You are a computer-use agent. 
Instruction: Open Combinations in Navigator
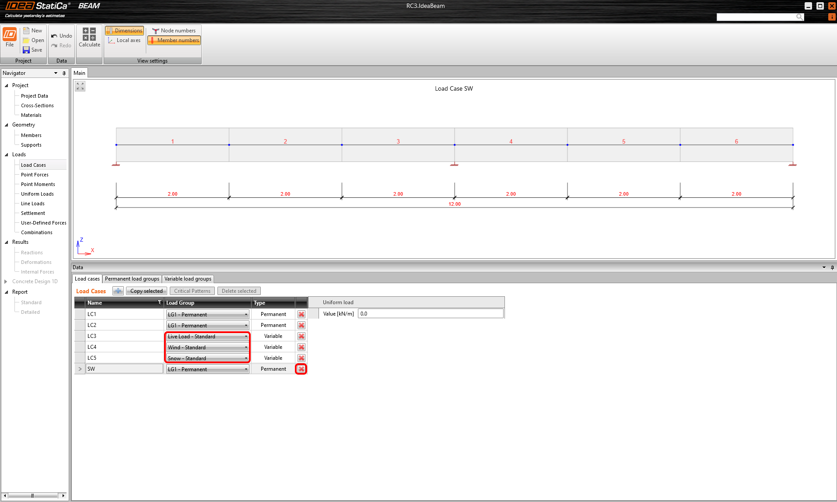coord(36,232)
